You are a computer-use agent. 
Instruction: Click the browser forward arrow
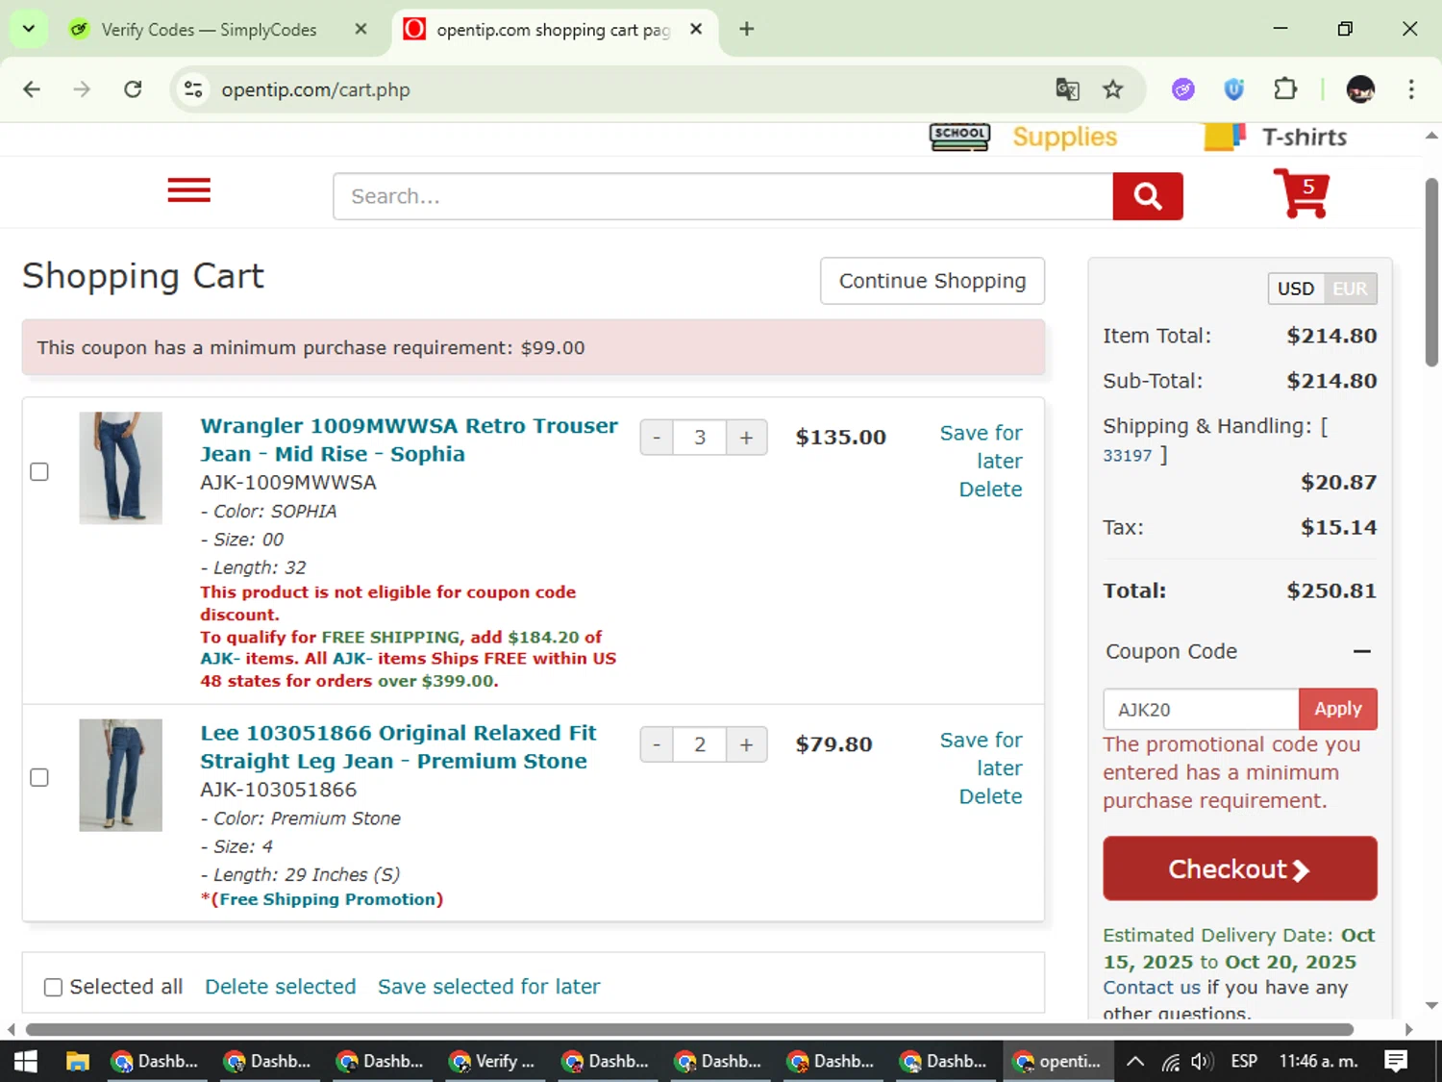[82, 89]
